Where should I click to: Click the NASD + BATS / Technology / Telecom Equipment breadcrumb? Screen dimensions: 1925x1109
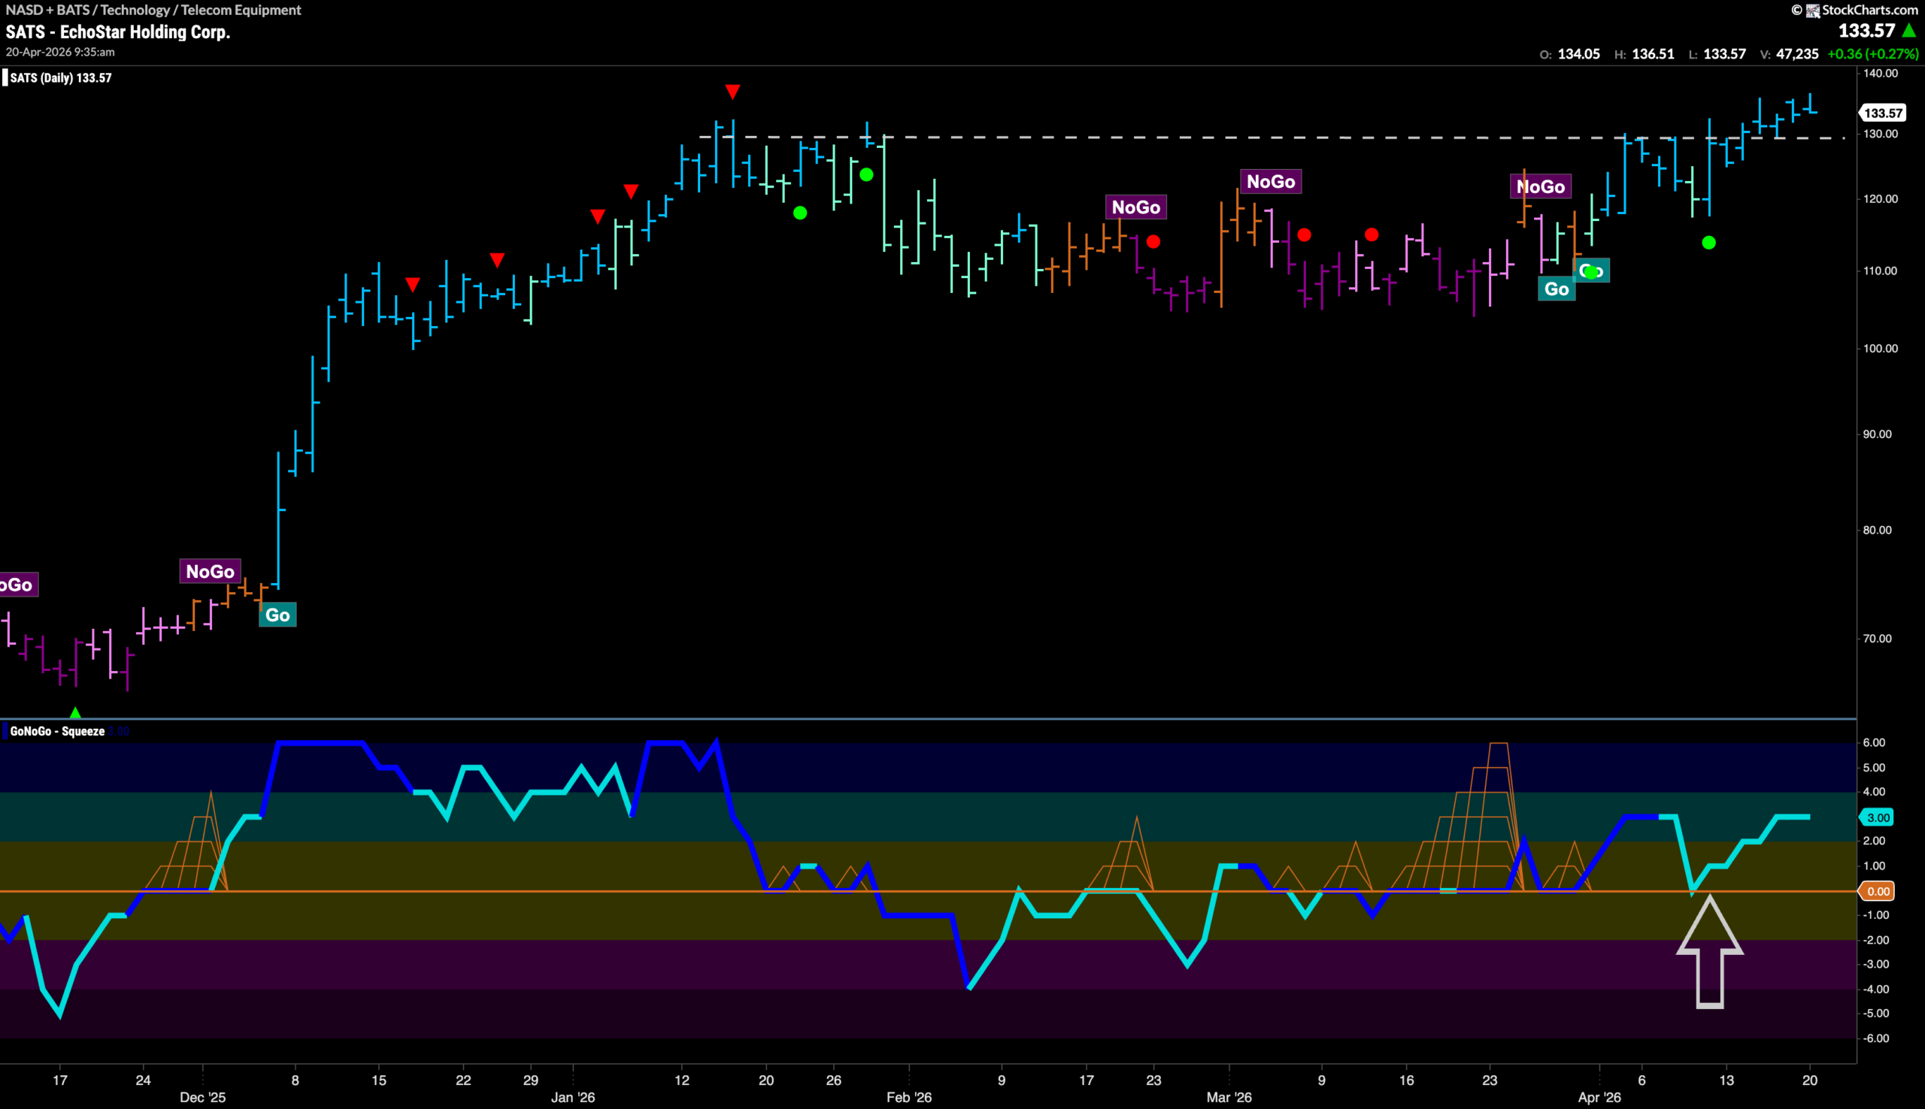153,10
